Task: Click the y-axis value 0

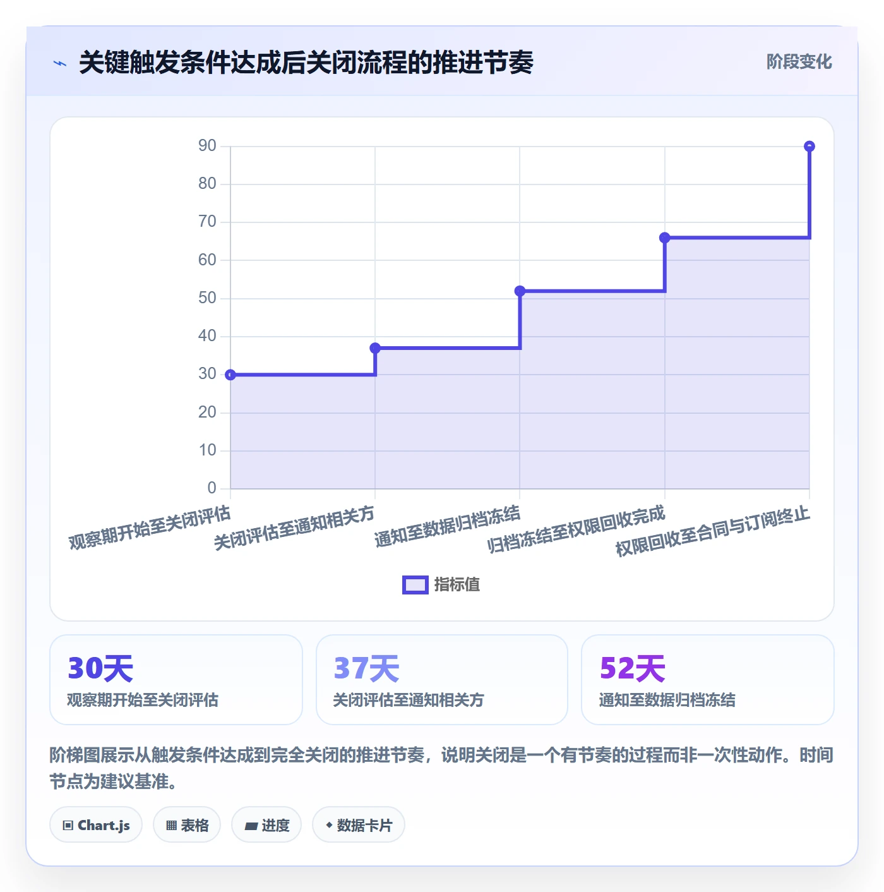Action: (212, 488)
